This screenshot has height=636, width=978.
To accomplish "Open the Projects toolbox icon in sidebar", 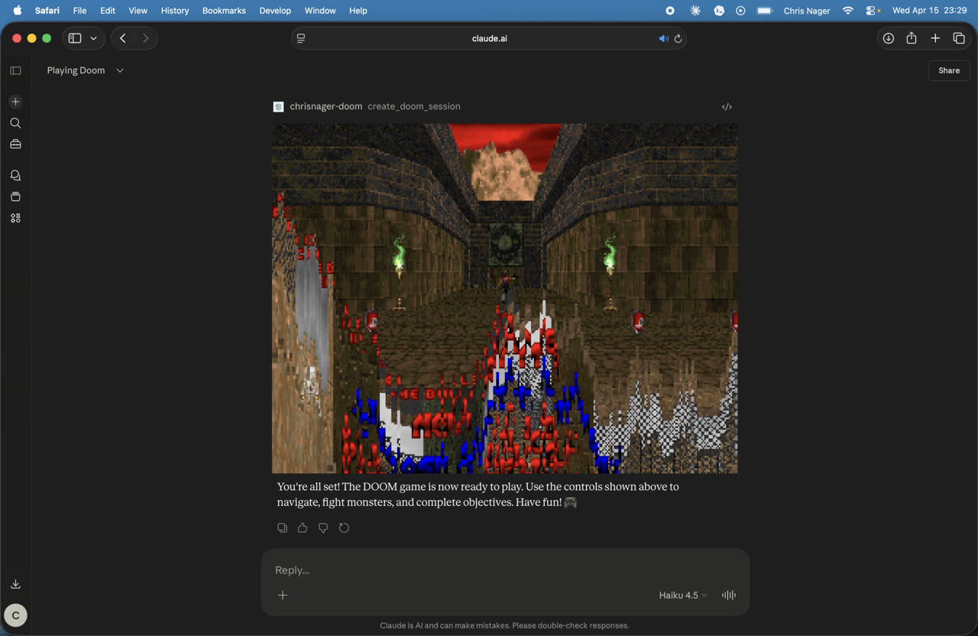I will [x=15, y=144].
